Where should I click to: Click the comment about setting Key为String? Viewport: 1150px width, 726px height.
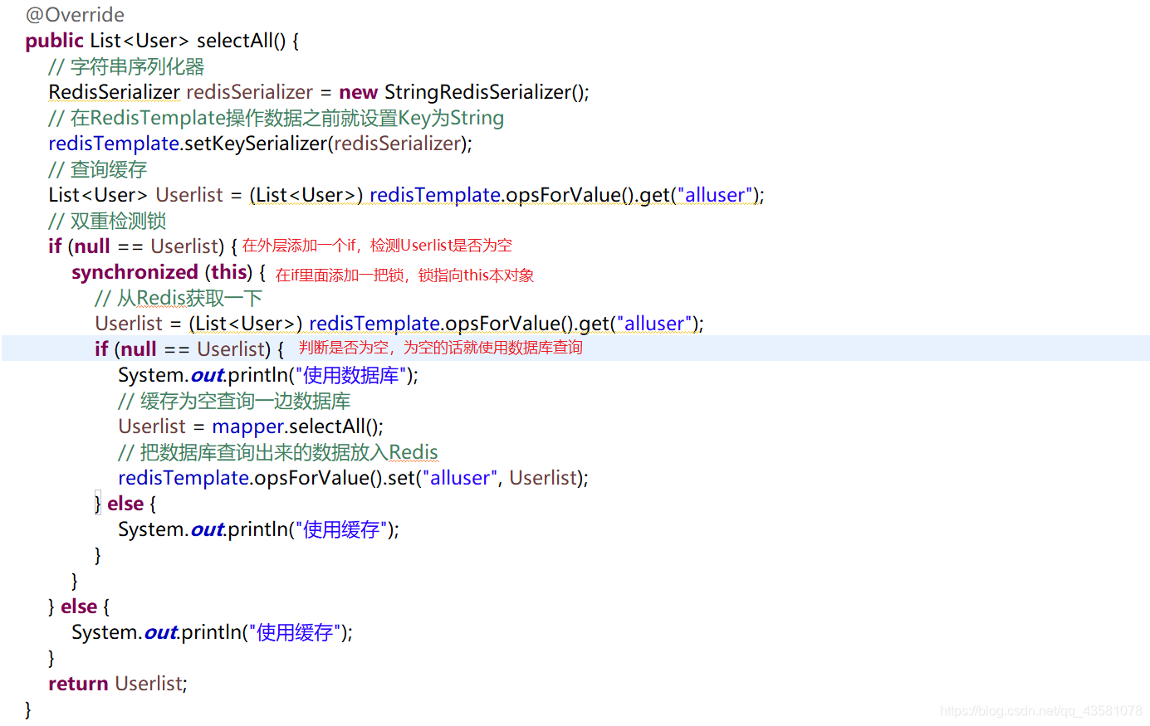point(276,118)
